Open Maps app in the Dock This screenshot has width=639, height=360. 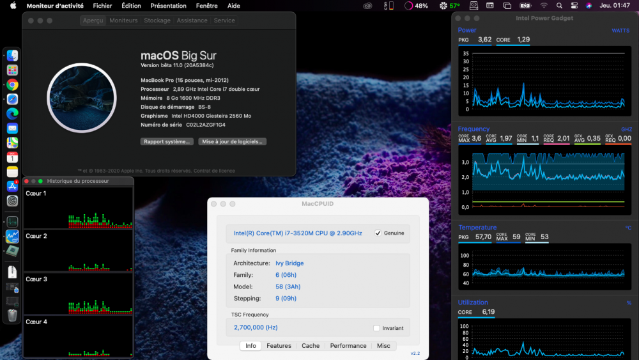click(12, 143)
